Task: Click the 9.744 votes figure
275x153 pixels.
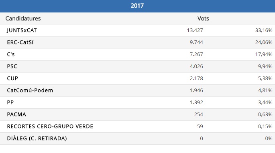Action: (x=196, y=42)
